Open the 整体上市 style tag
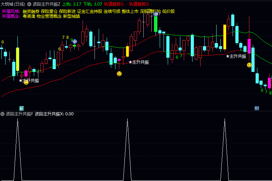The width and height of the screenshot is (272, 181). tap(130, 11)
